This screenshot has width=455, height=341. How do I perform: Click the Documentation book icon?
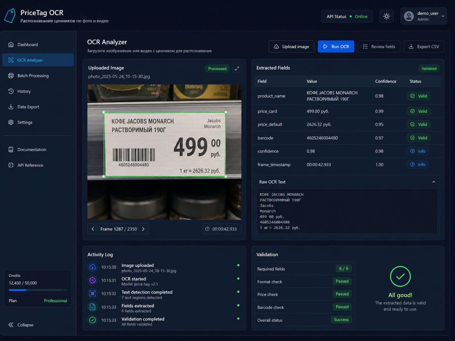point(11,149)
